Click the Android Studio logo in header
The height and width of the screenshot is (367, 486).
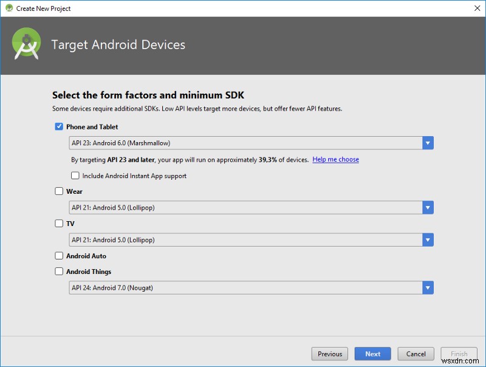[x=27, y=44]
